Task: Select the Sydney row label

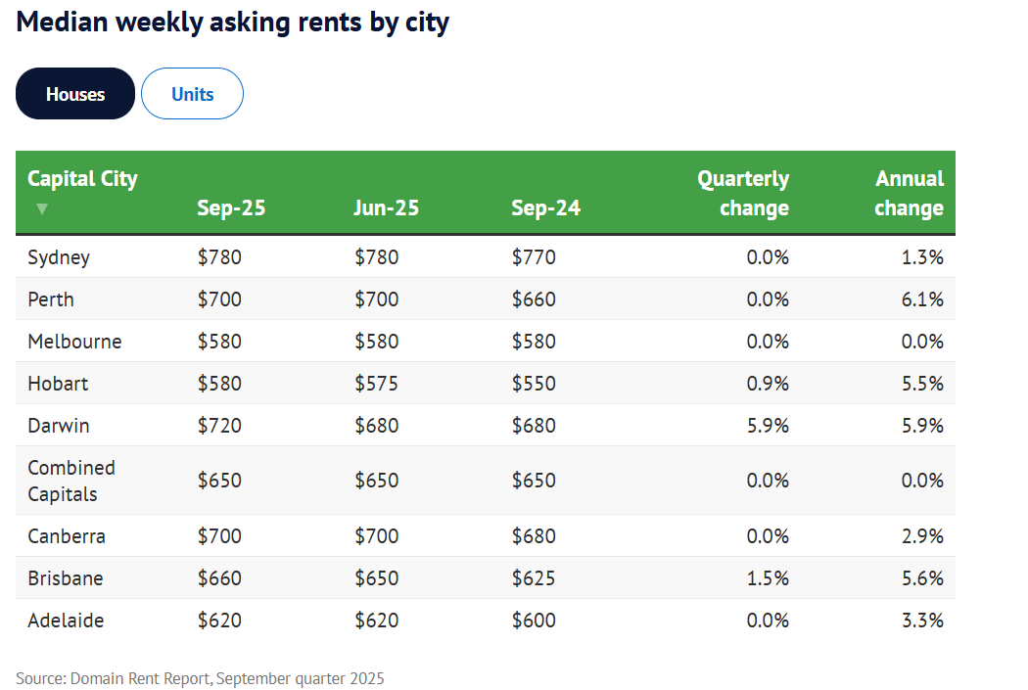Action: pyautogui.click(x=59, y=257)
